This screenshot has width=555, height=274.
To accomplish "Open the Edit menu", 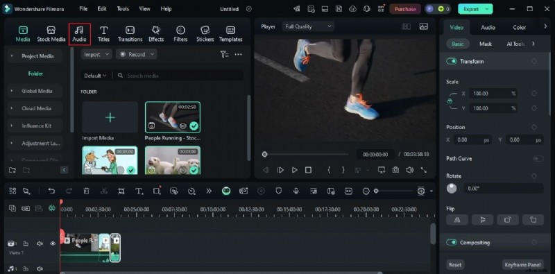I will pyautogui.click(x=102, y=9).
